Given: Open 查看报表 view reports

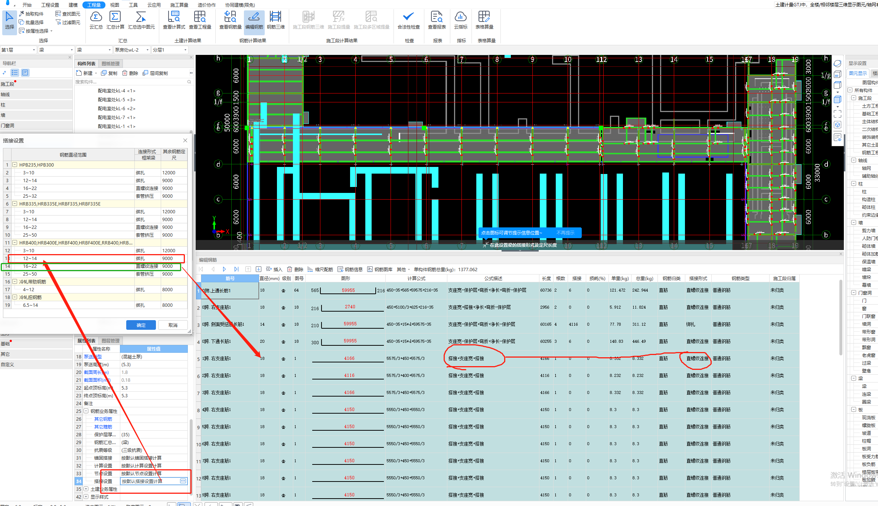Looking at the screenshot, I should [437, 20].
